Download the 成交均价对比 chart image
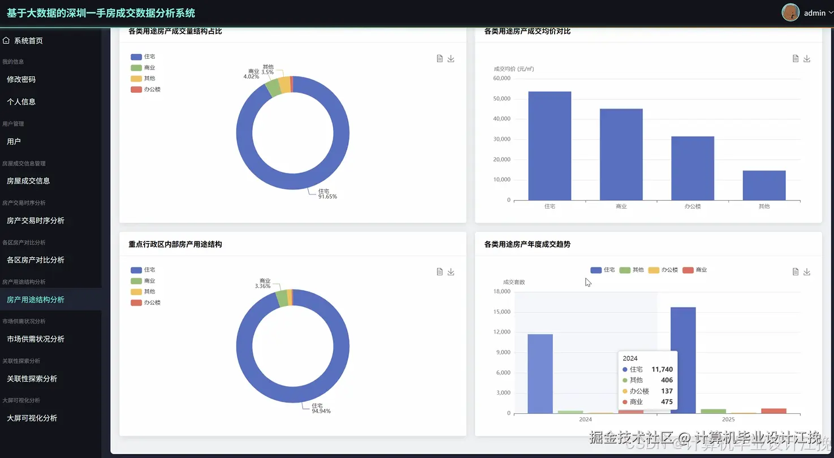834x458 pixels. (807, 59)
